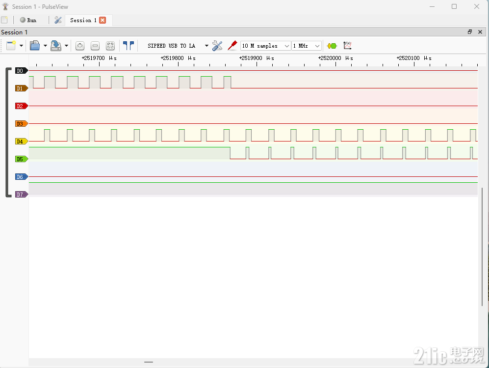Zoom in with the plus icon

tap(80, 46)
